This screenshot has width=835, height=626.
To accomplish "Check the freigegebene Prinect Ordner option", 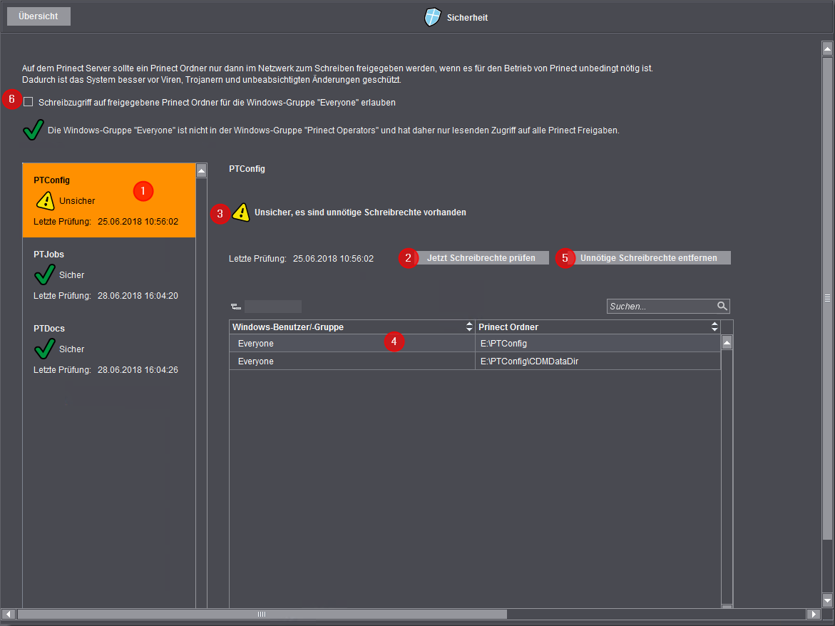I will pyautogui.click(x=29, y=102).
